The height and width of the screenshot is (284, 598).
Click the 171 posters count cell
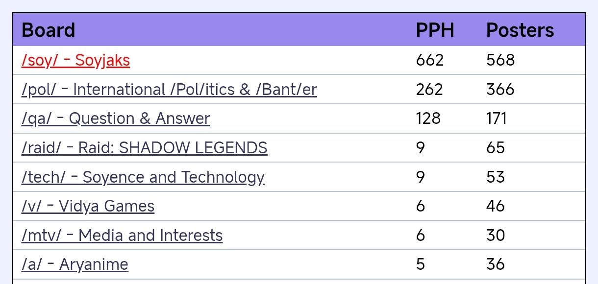coord(497,118)
